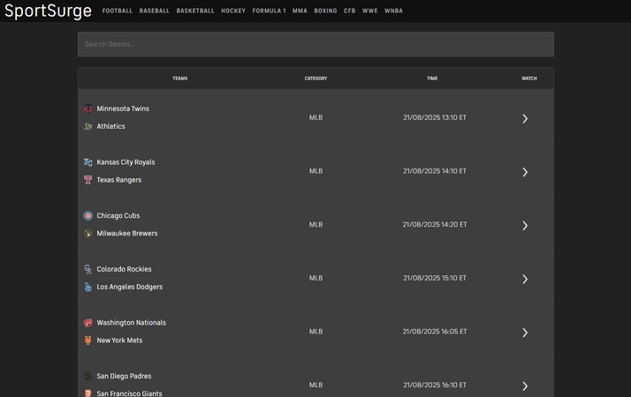
Task: Select Milwaukee Brewers team name
Action: pyautogui.click(x=126, y=234)
